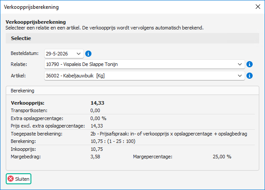Viewport: 265px width, 190px height.
Task: Expand the Artikel dropdown arrow
Action: click(240, 76)
